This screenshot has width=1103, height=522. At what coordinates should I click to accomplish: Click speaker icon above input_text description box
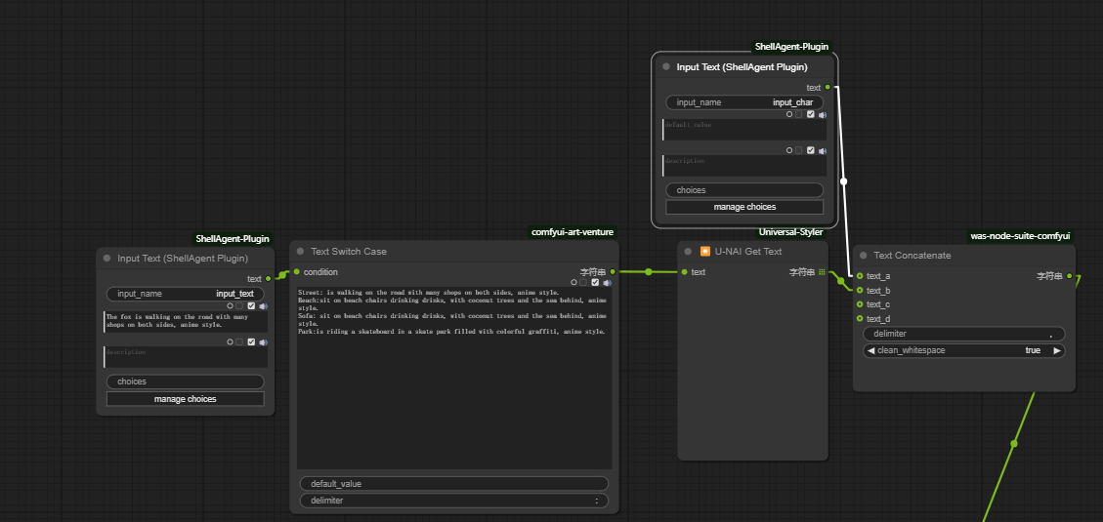coord(263,341)
